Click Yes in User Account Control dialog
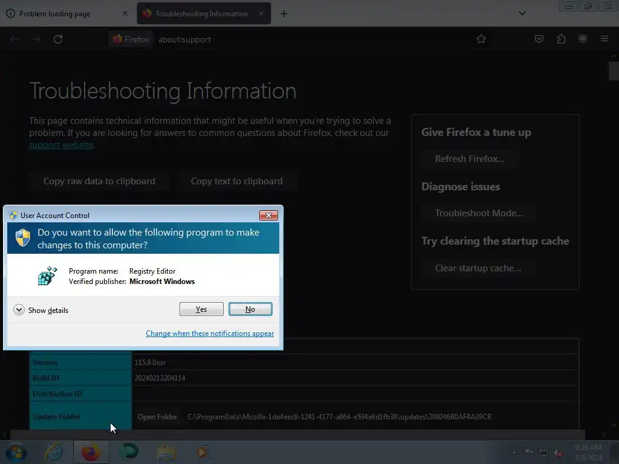 [x=201, y=309]
